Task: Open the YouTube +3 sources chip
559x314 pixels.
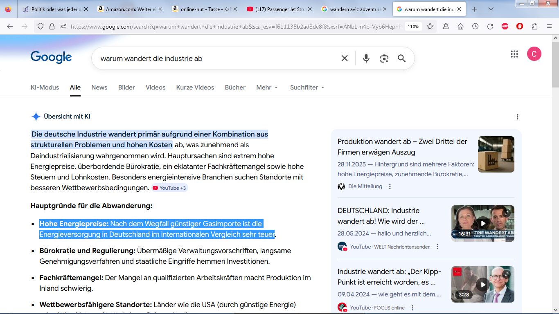Action: [x=169, y=188]
